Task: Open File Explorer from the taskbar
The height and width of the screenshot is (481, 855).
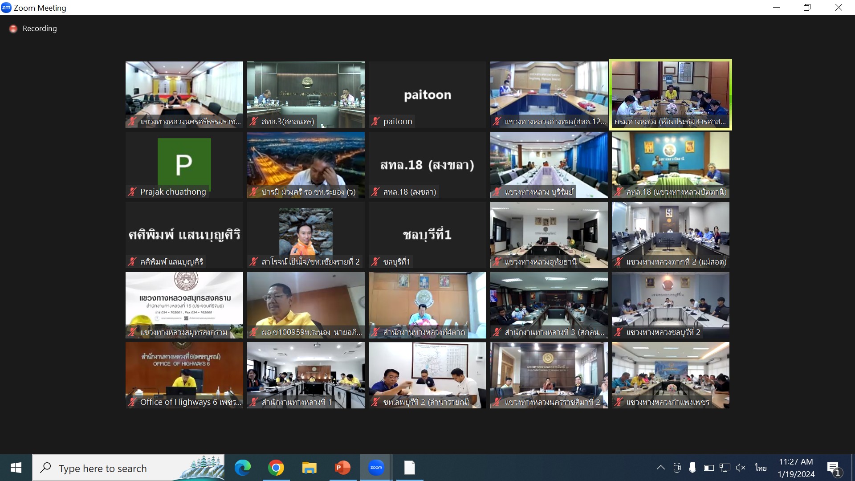Action: pyautogui.click(x=309, y=468)
